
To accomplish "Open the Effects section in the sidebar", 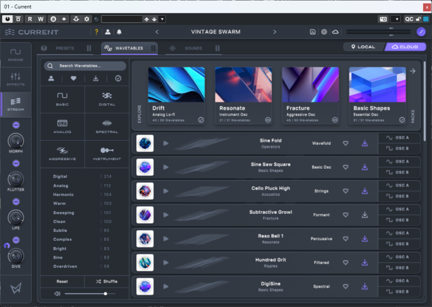I will pos(16,79).
